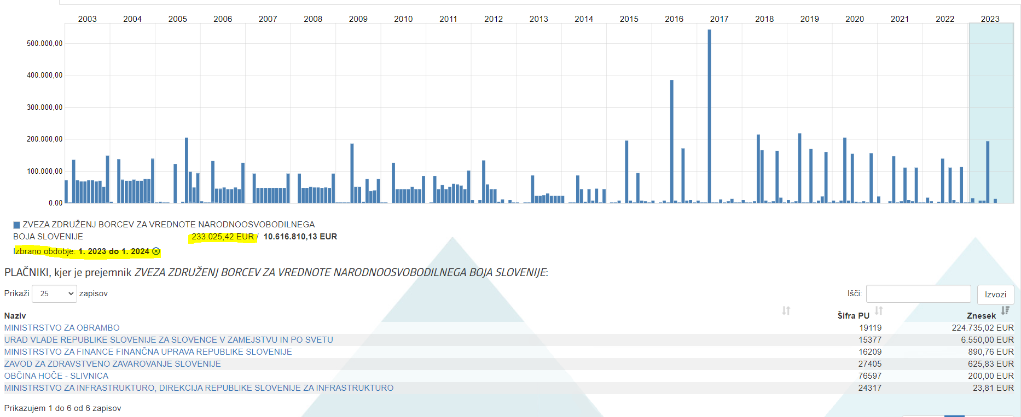This screenshot has height=417, width=1021.
Task: Select the 2003 year label on the chart
Action: click(x=87, y=19)
